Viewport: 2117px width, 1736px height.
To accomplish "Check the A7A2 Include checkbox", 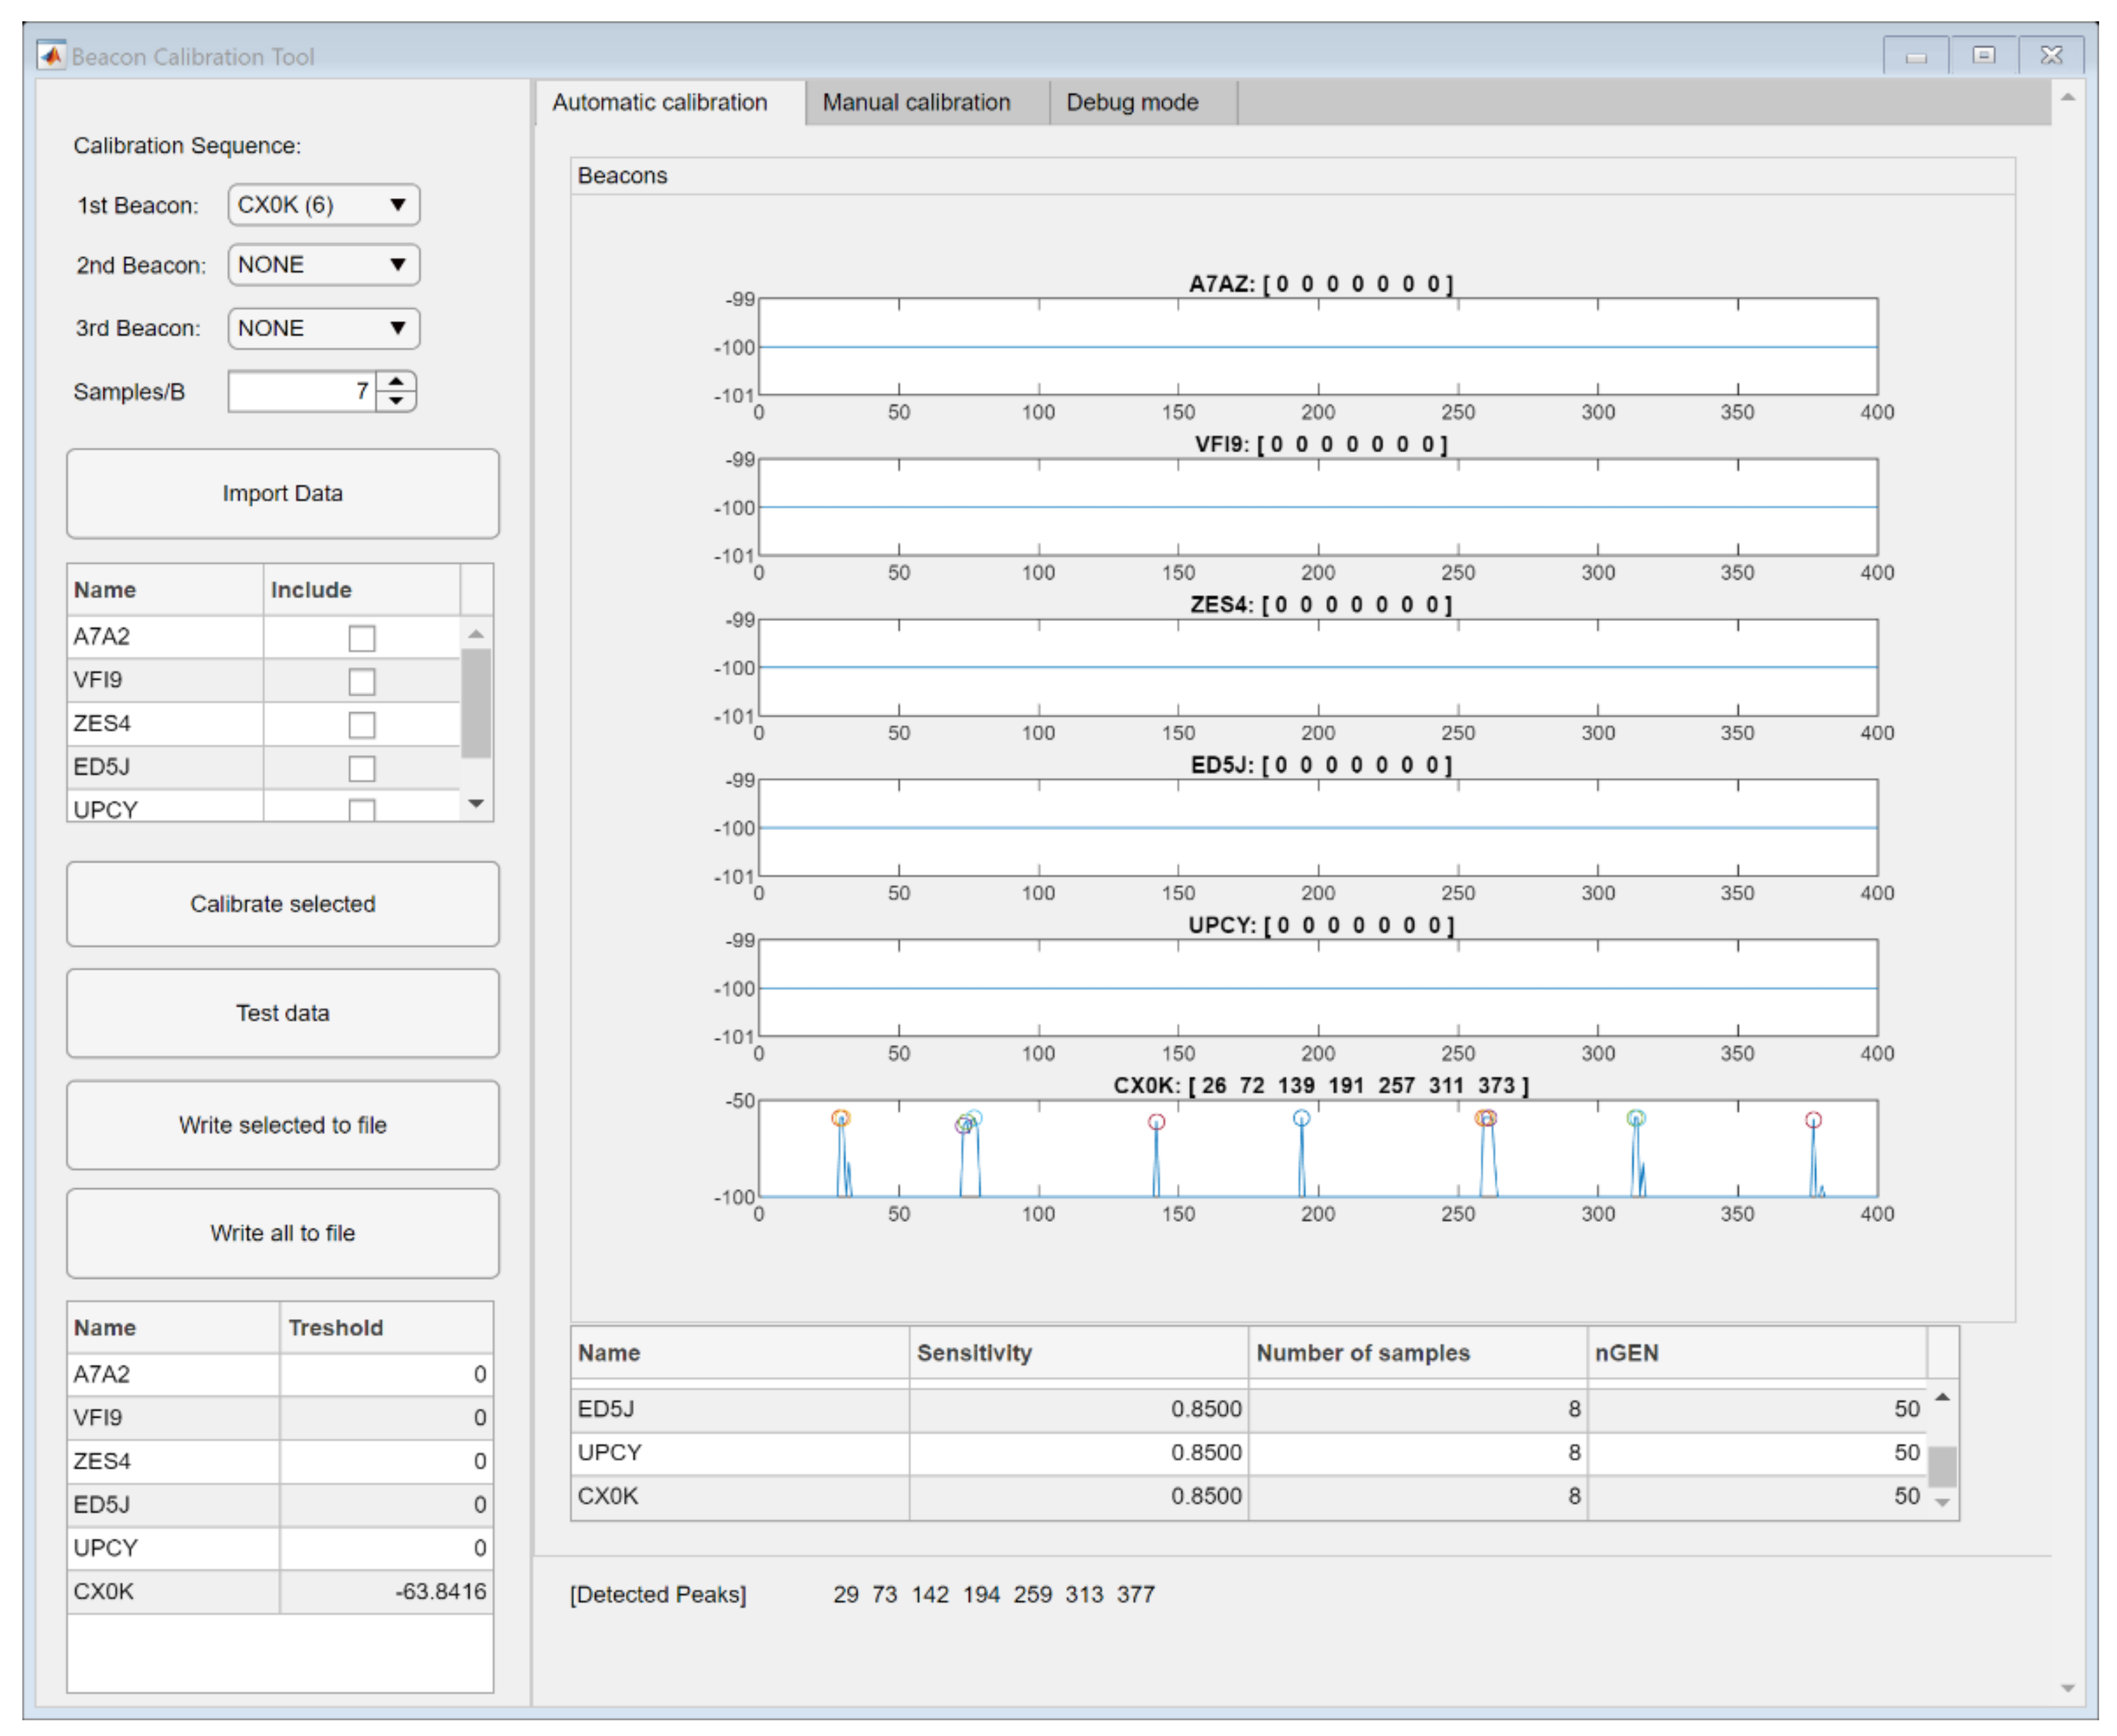I will tap(361, 638).
